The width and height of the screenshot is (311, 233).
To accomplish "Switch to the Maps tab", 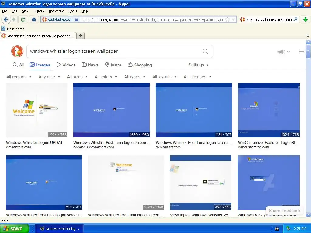I will (x=113, y=65).
